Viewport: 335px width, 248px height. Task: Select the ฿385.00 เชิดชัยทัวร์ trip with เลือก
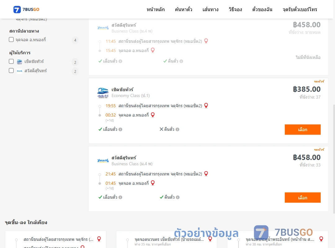(x=302, y=130)
